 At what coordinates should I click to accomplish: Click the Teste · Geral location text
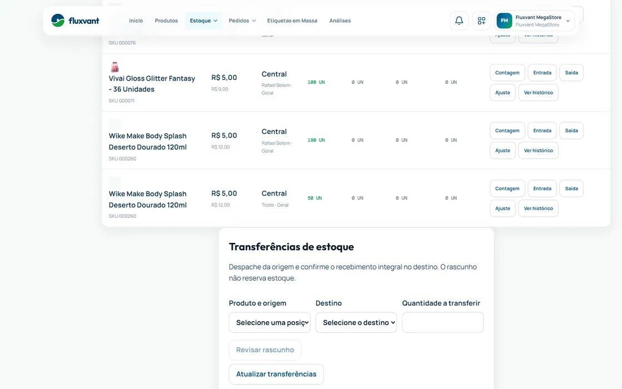tap(275, 205)
